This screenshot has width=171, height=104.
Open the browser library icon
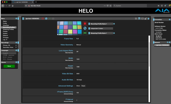click(x=158, y=6)
